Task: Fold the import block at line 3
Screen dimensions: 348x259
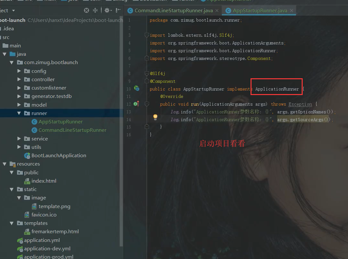Action: (x=147, y=35)
